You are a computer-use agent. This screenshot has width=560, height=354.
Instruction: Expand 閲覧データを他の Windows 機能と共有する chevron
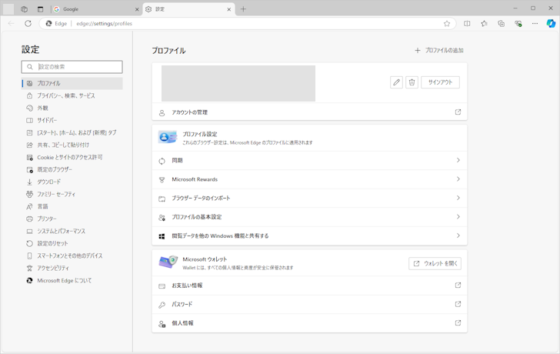[458, 235]
